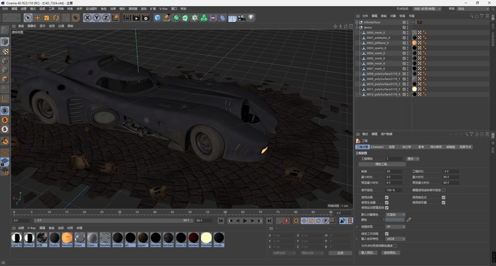Add a camera object
Screen dimensions: 496x266
click(241, 18)
